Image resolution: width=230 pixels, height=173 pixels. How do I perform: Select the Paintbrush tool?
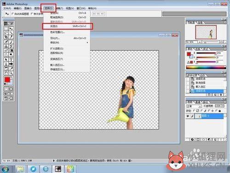click(x=11, y=42)
